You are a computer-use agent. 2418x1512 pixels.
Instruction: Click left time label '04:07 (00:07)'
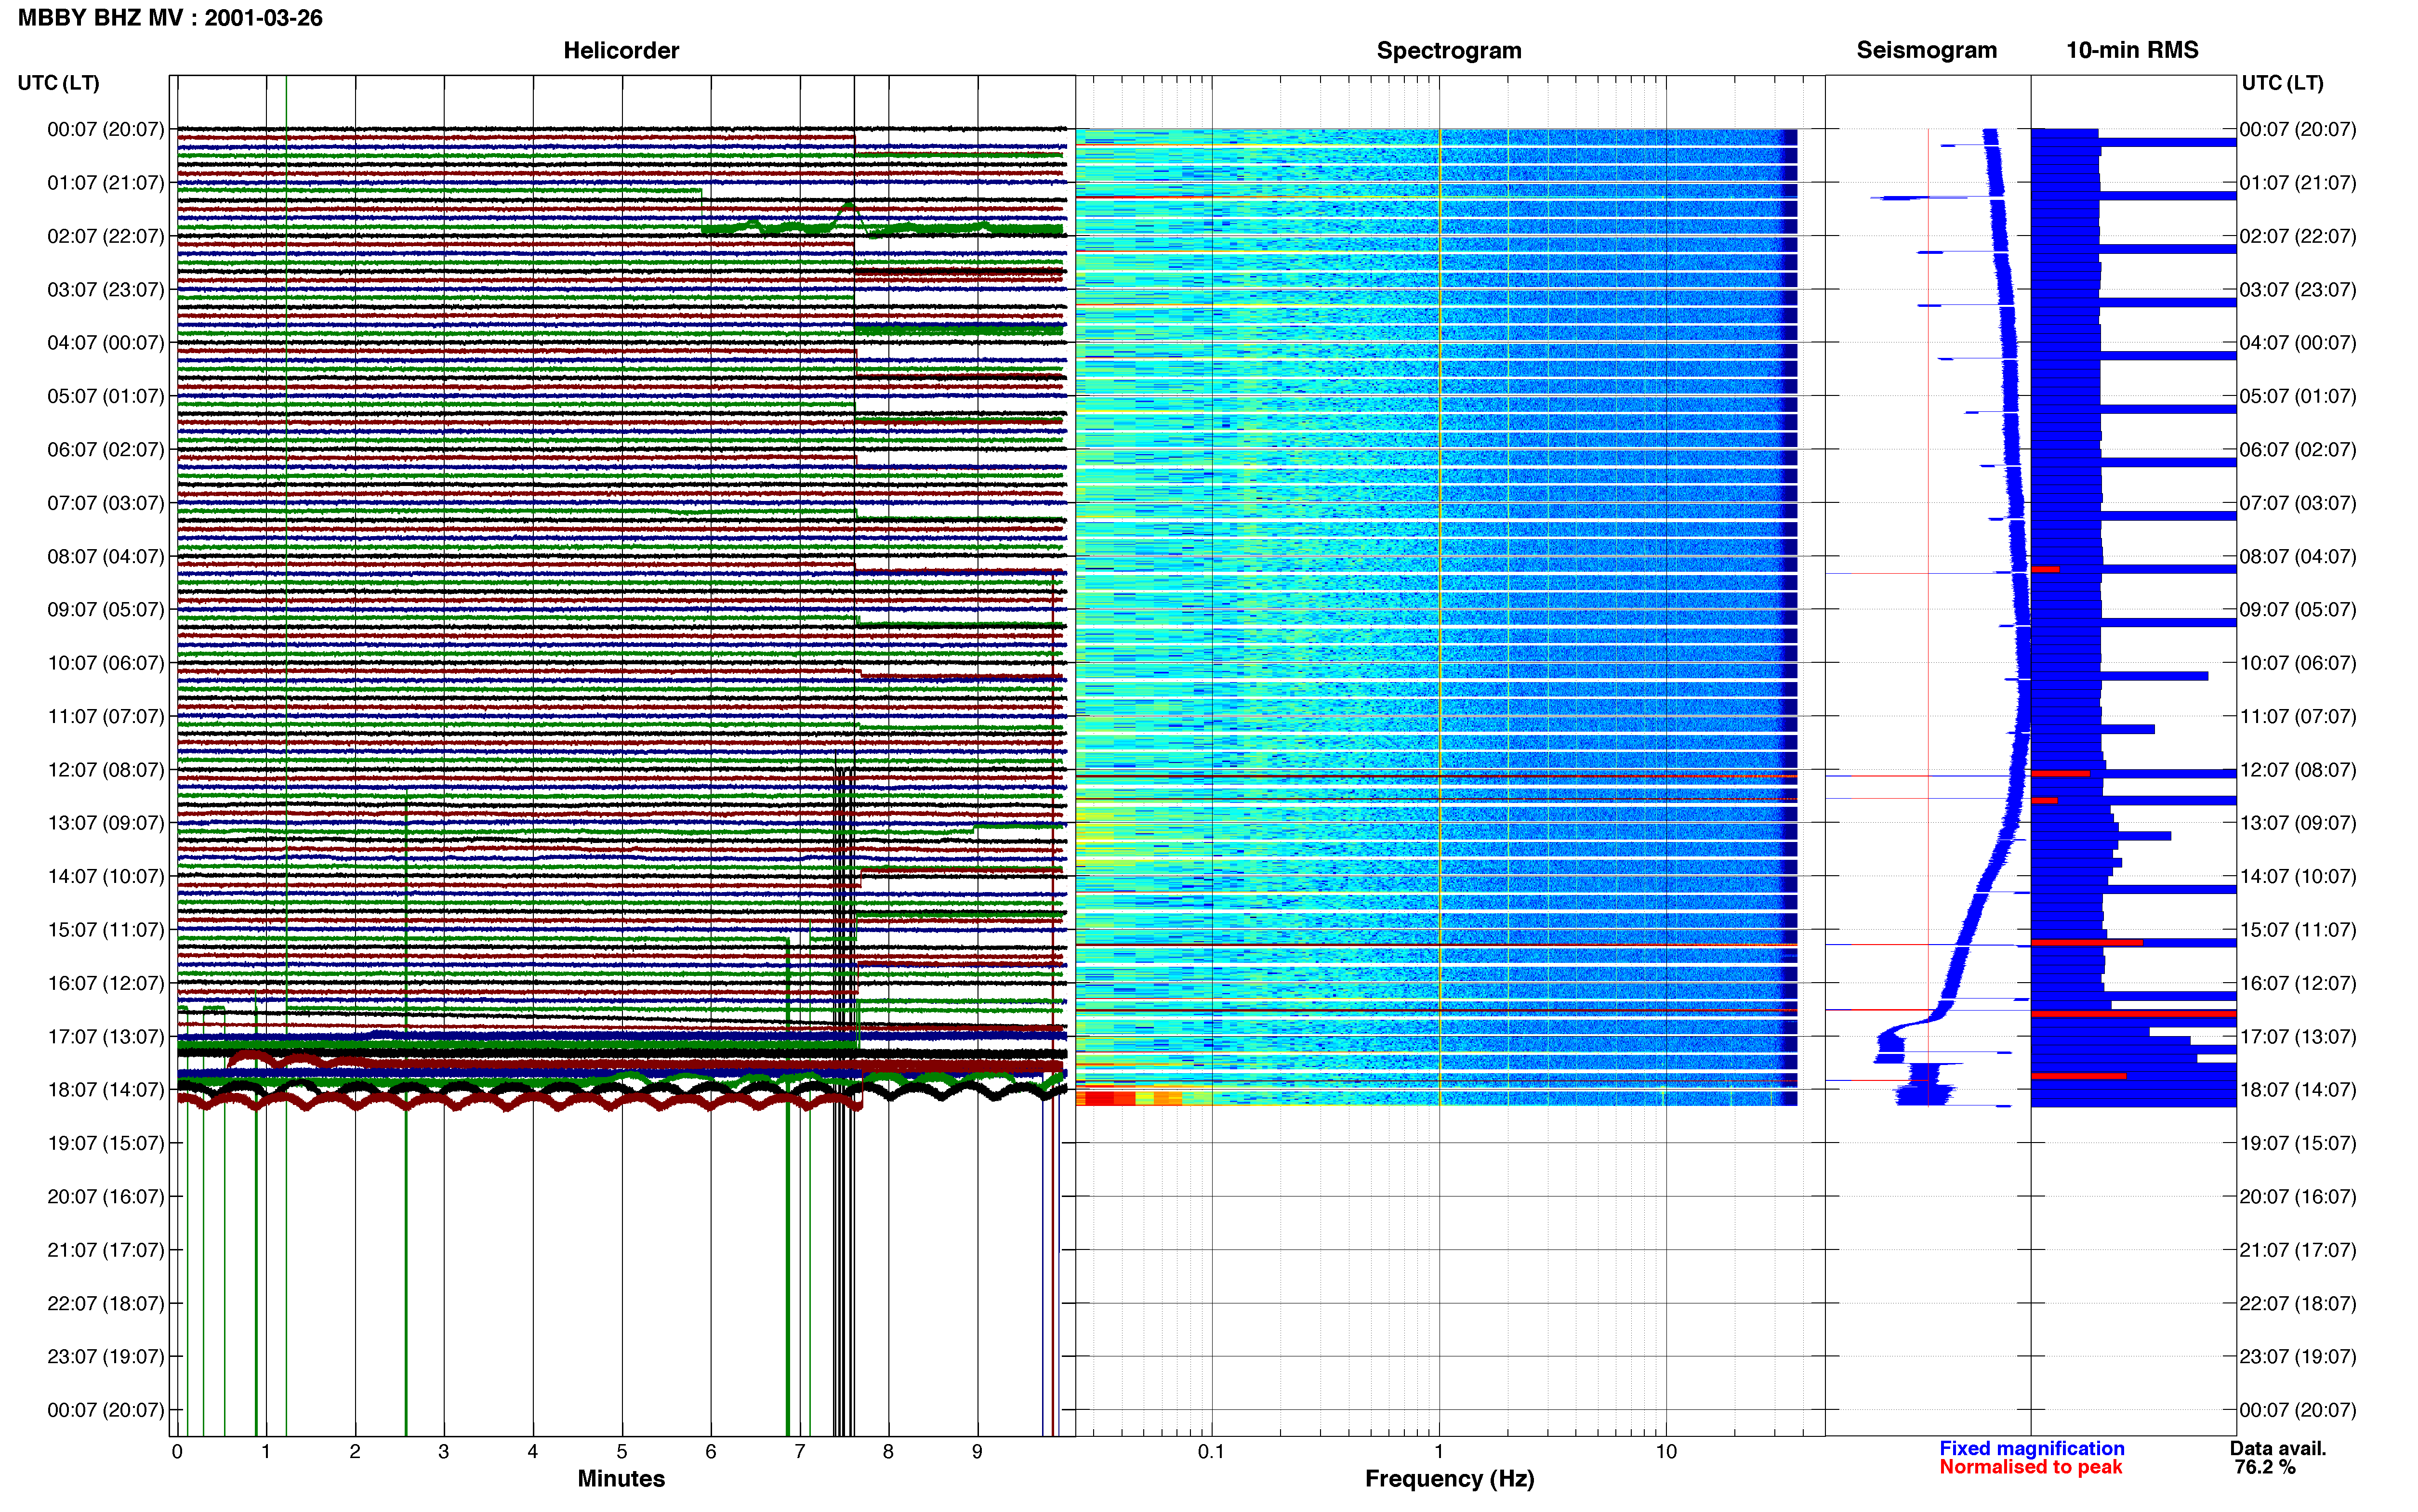pos(105,343)
